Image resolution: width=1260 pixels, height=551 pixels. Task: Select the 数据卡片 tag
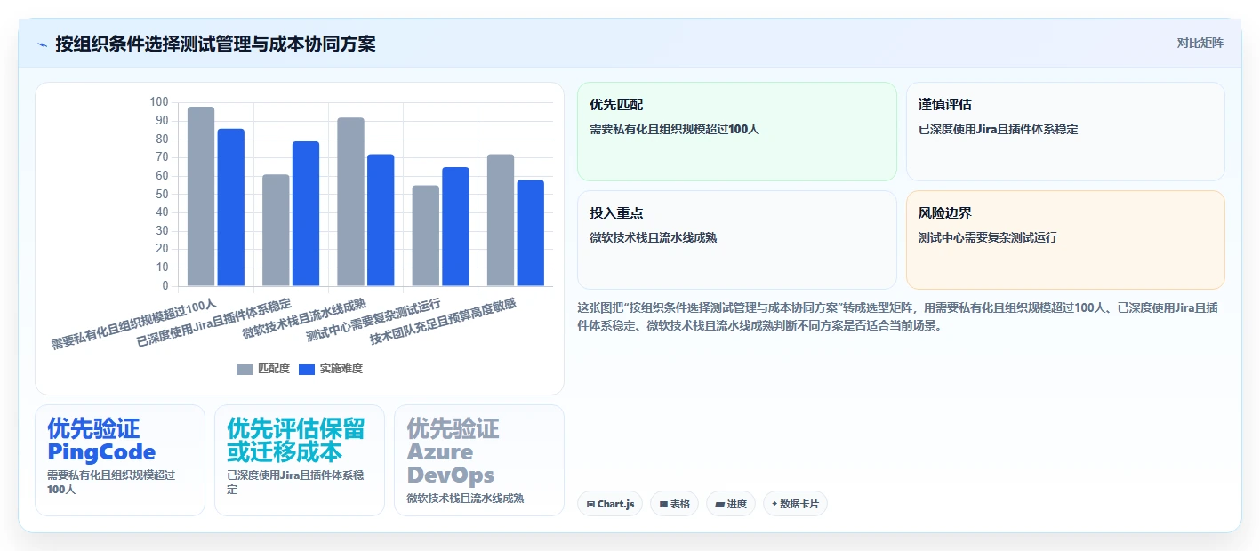pos(795,504)
